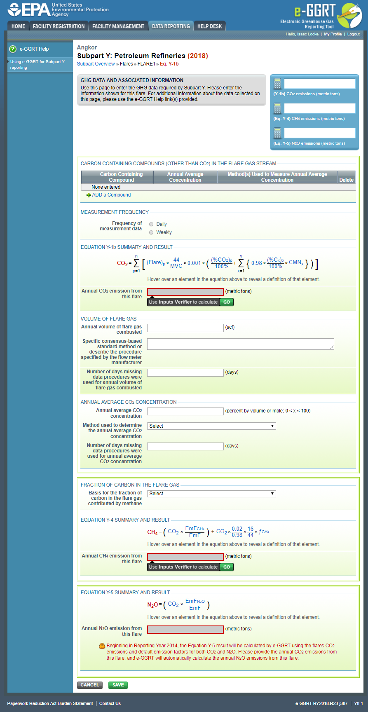Open the method for annual average CO2 concentration dropdown
This screenshot has height=712, width=368.
(x=211, y=426)
